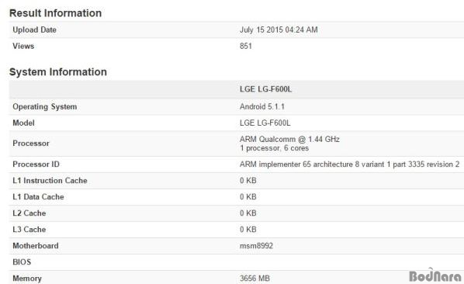This screenshot has height=284, width=464.
Task: Select the Memory value 3656 MB
Action: coord(255,279)
